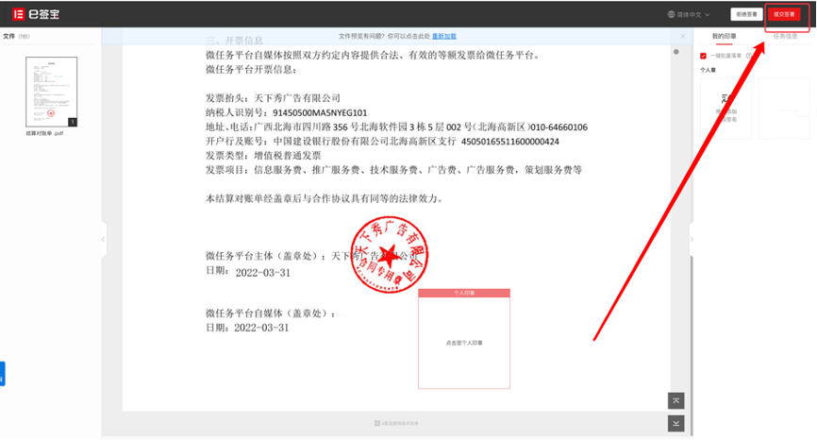
Task: Click the add handwritten signature card
Action: (x=725, y=109)
